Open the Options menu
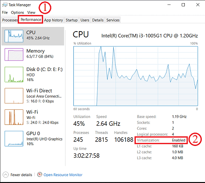 coord(17,12)
